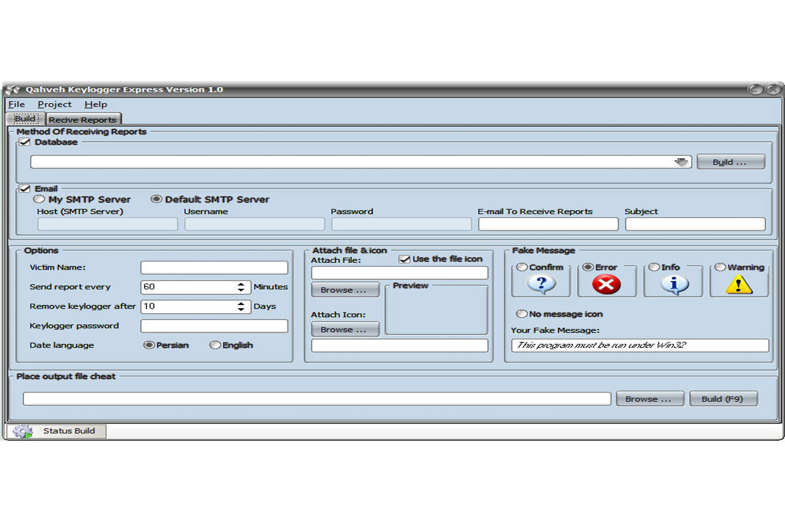Open the Project menu
Screen dimensions: 785x523
[54, 105]
